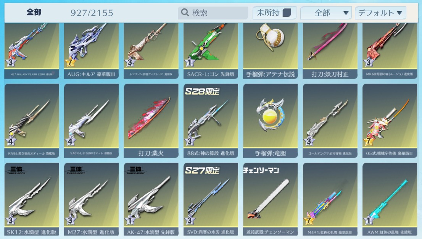422x239 pixels.
Task: Click the 検索 search field
Action: point(213,13)
